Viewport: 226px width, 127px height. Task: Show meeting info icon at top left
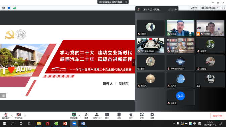pos(4,8)
